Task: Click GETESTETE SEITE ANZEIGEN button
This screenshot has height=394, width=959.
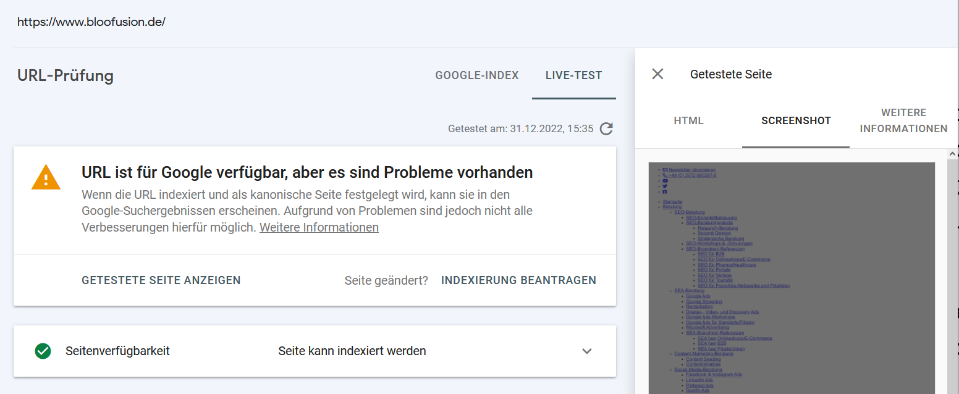Action: coord(161,280)
